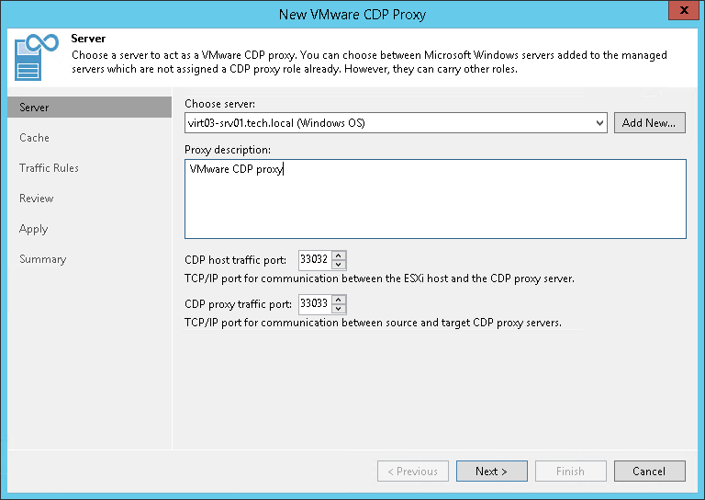Image resolution: width=705 pixels, height=500 pixels.
Task: Increase the CDP proxy traffic port
Action: [x=339, y=299]
